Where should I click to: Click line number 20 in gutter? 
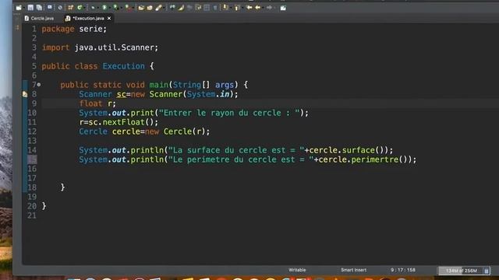[x=32, y=206]
